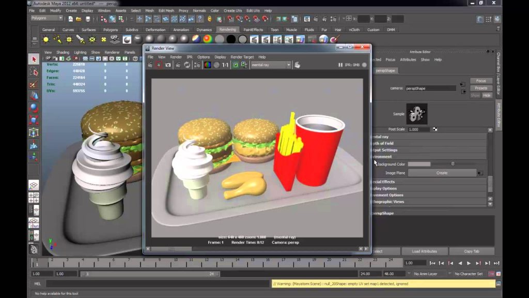Image resolution: width=529 pixels, height=298 pixels.
Task: Select the perspShape tab in Attribute Editor
Action: point(385,70)
